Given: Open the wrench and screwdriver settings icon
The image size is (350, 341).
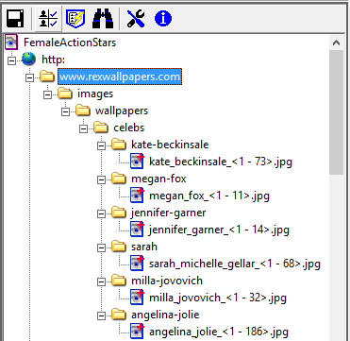Looking at the screenshot, I should [136, 19].
